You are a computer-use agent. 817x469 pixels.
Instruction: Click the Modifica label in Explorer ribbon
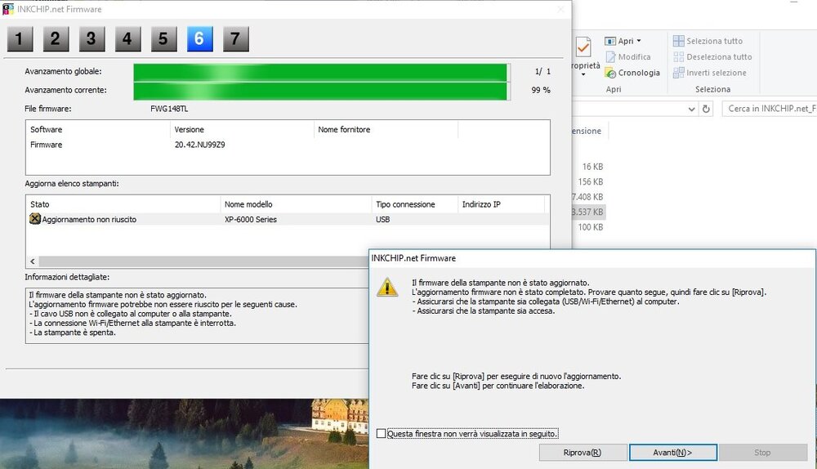(x=634, y=57)
